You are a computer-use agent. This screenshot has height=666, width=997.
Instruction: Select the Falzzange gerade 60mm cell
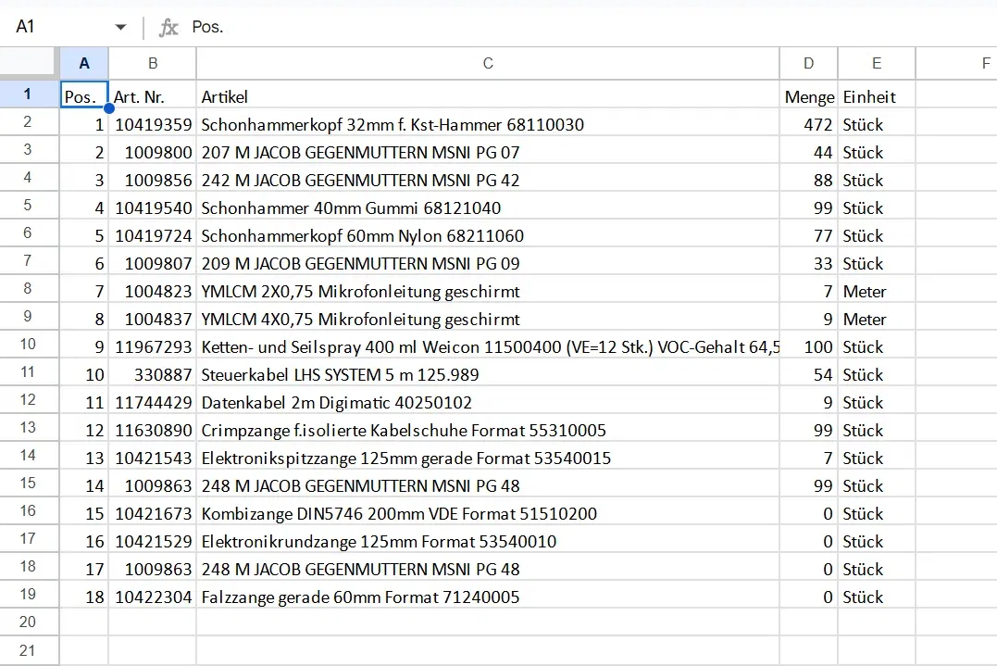coord(488,597)
